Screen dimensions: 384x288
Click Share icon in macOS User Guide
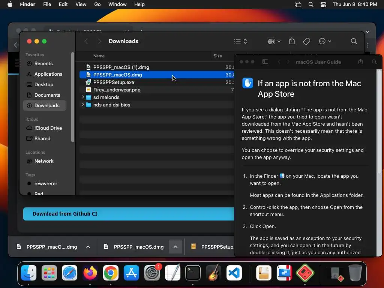point(360,61)
